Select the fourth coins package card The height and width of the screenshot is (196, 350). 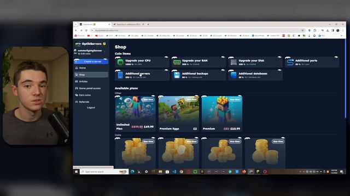point(265,153)
